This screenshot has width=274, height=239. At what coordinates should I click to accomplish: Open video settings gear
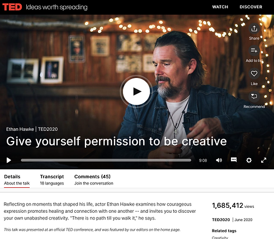coord(249,160)
